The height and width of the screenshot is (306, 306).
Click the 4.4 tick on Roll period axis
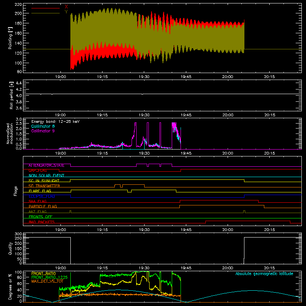19,83
